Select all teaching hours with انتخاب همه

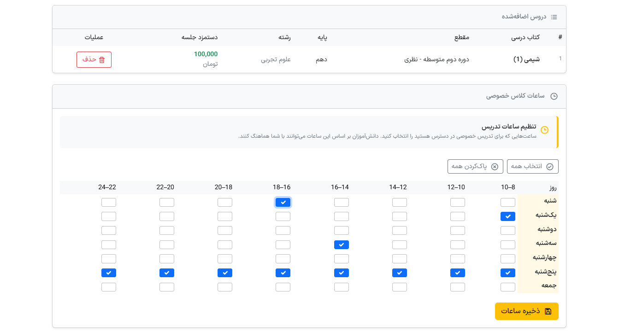coord(533,167)
